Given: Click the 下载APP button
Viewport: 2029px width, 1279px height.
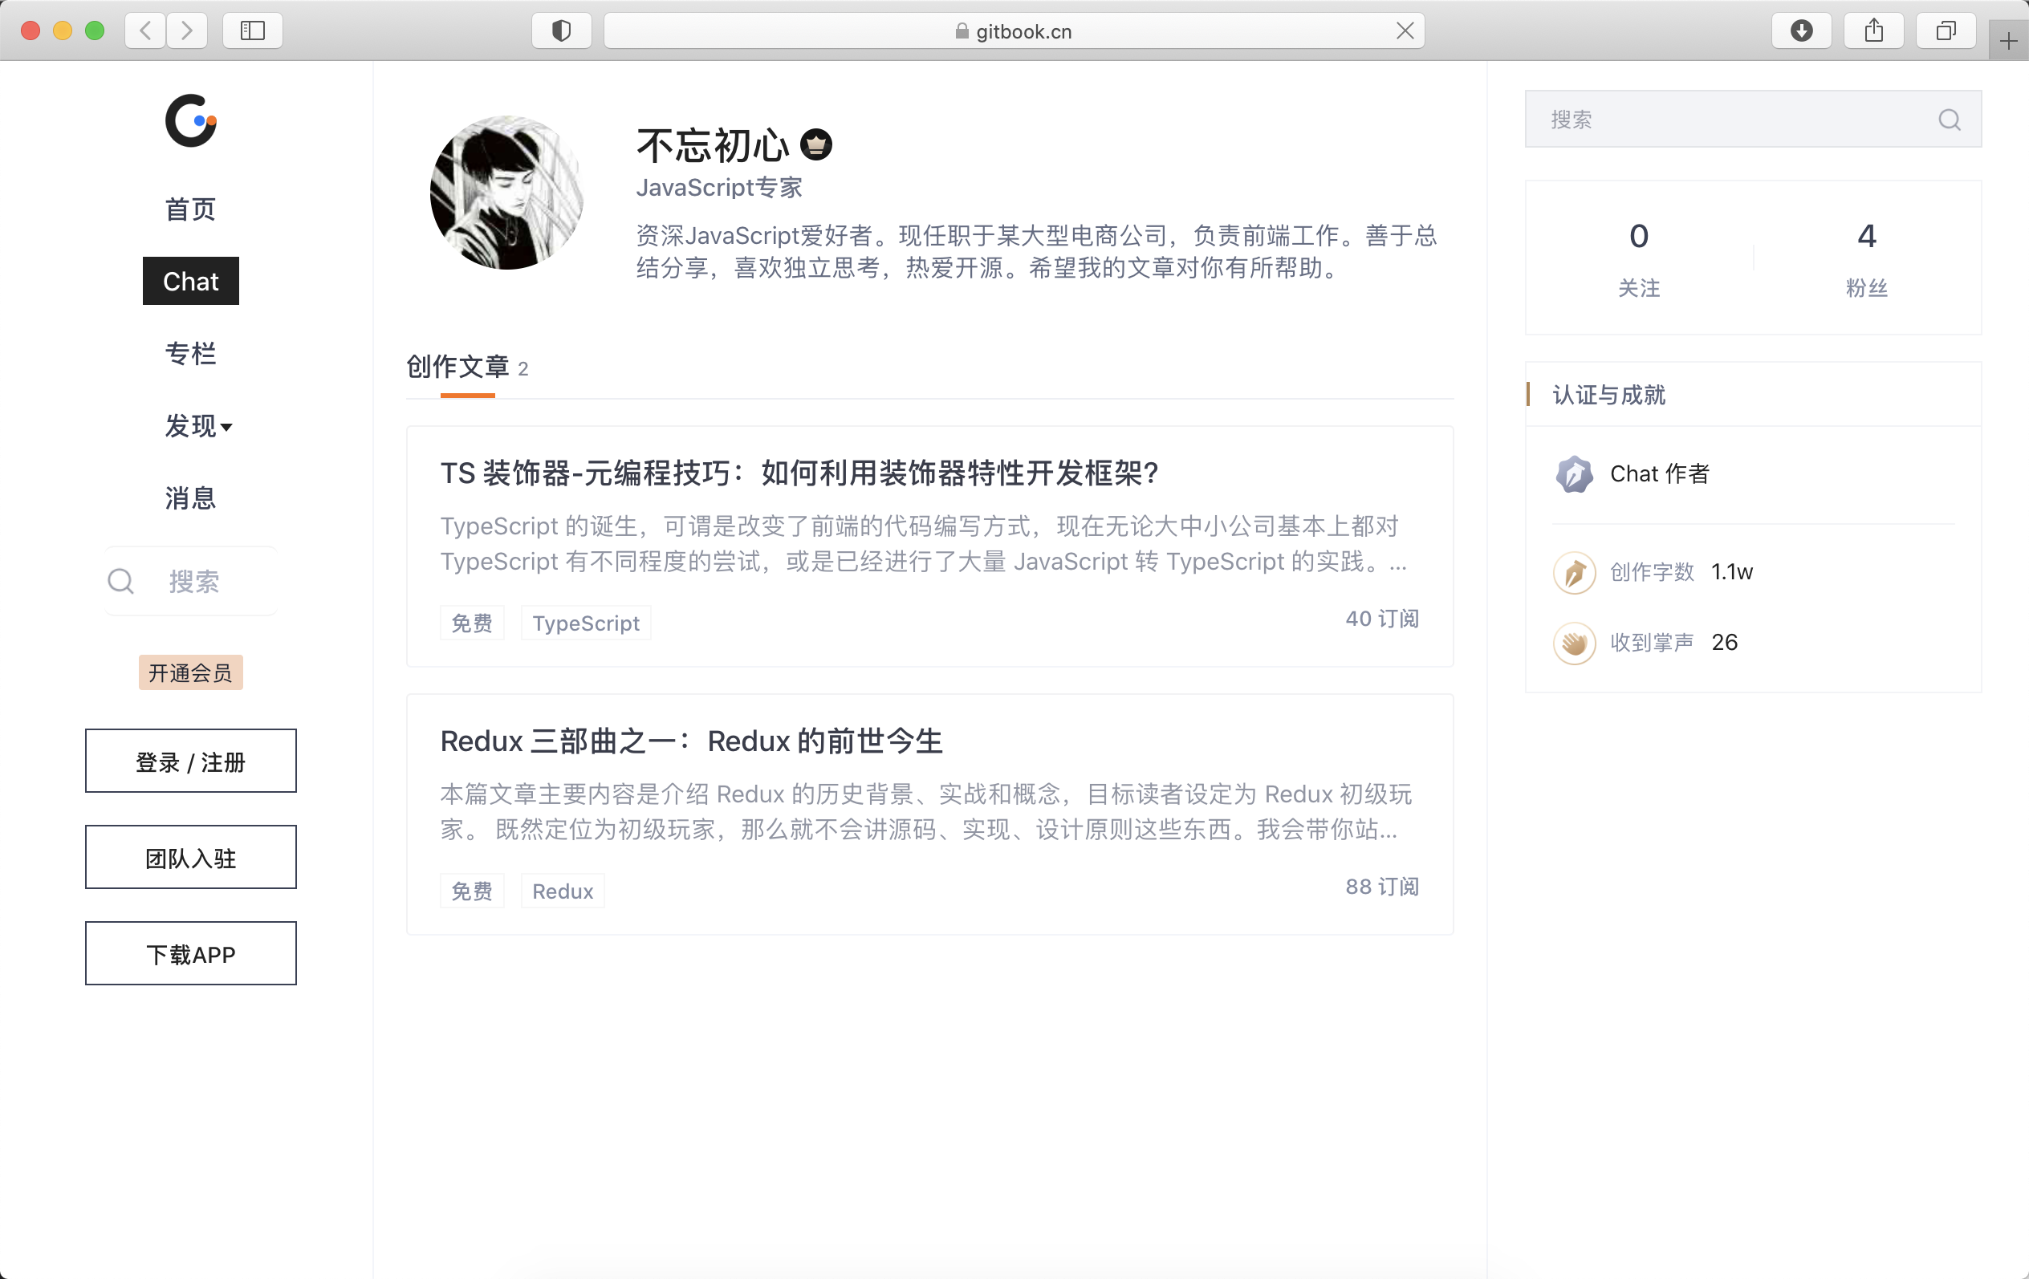Looking at the screenshot, I should coord(190,954).
